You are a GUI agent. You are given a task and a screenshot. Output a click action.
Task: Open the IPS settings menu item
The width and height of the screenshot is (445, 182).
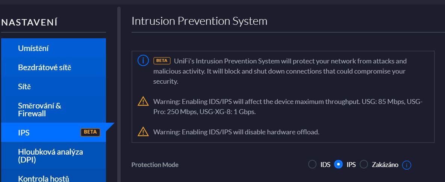point(53,132)
